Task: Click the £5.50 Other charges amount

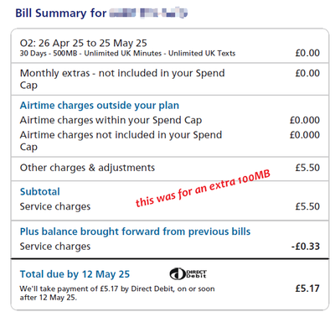Action: click(307, 168)
